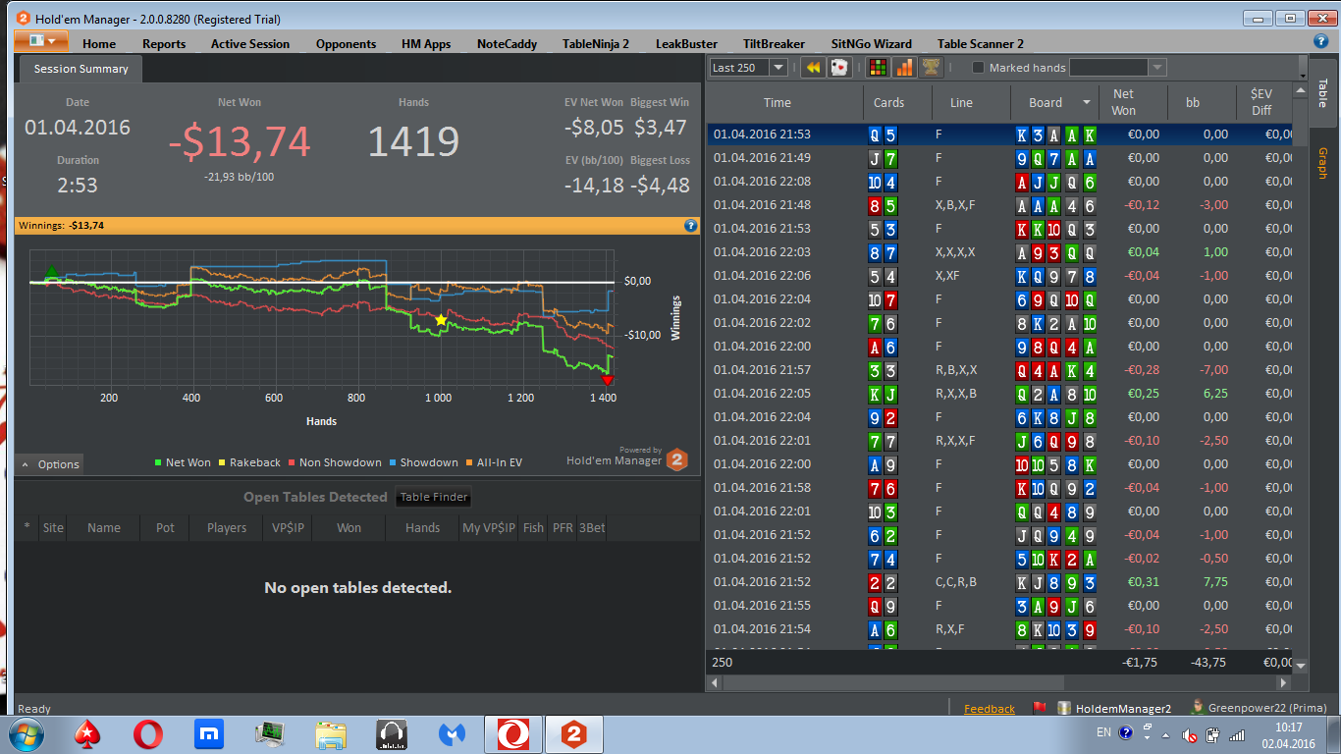The height and width of the screenshot is (754, 1341).
Task: Click the muted speaker tray icon
Action: pyautogui.click(x=1189, y=734)
